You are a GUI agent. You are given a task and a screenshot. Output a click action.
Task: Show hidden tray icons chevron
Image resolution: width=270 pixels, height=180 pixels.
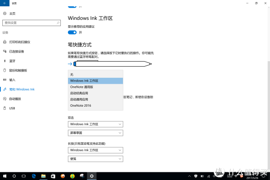pyautogui.click(x=189, y=176)
